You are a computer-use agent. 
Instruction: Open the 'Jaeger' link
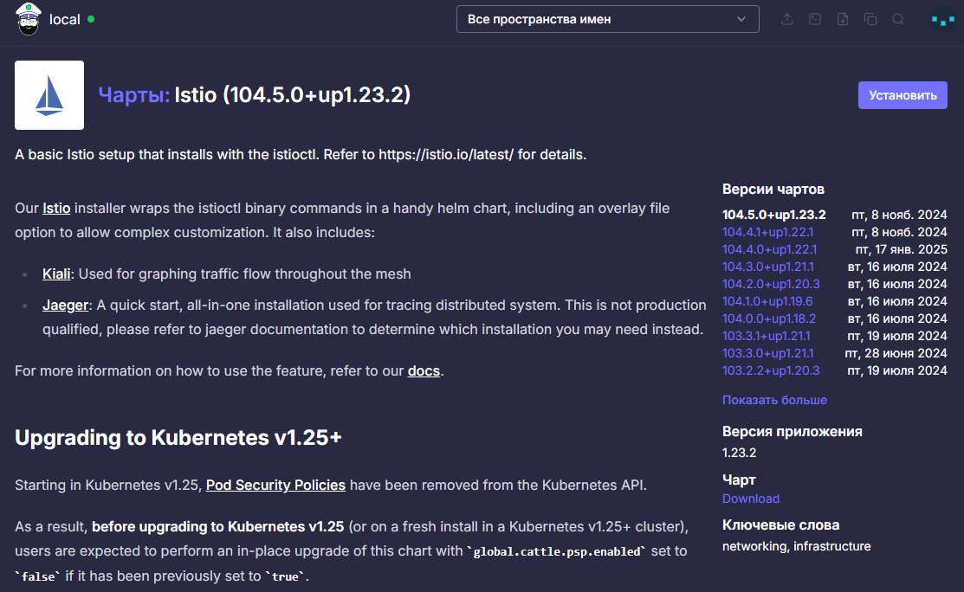point(66,306)
